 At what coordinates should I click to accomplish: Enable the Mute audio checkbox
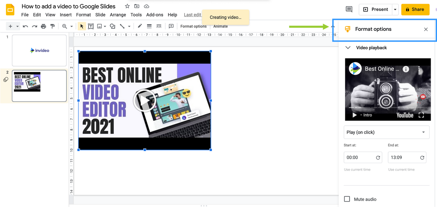pos(347,199)
